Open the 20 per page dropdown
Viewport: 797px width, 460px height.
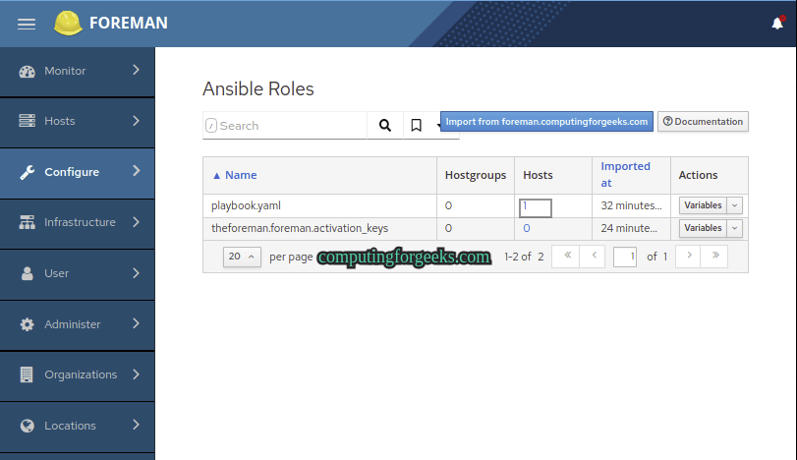[x=242, y=257]
